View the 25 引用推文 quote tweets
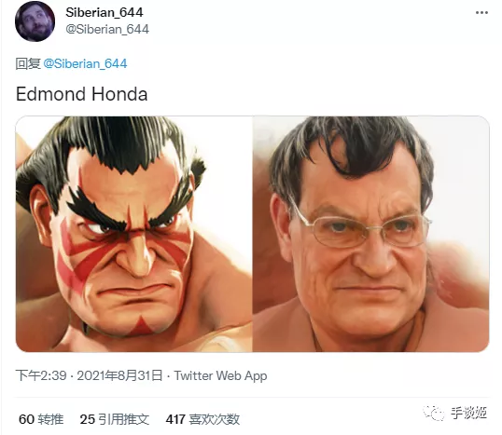 click(114, 419)
